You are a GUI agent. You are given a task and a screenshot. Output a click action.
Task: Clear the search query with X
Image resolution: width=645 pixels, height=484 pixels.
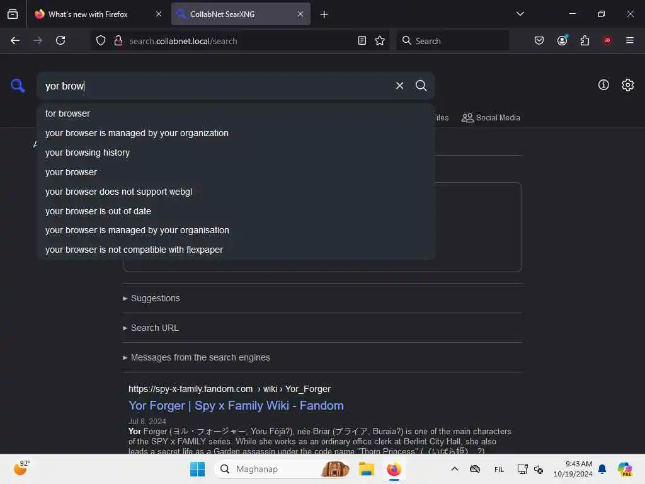399,86
